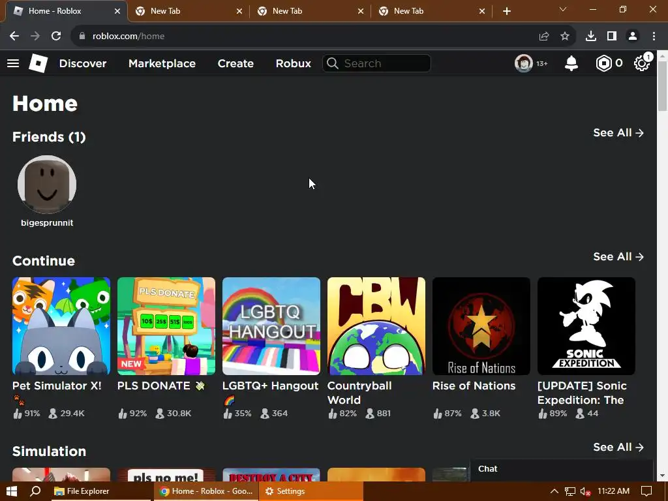Click the 13+ age label in header
The image size is (668, 501).
tap(542, 64)
